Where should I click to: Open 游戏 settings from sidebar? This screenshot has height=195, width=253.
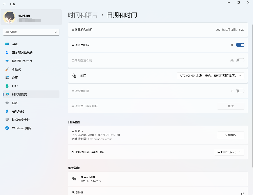pos(15,103)
